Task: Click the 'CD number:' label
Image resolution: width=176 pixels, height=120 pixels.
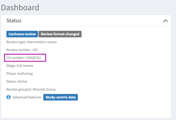Action: [x=15, y=58]
